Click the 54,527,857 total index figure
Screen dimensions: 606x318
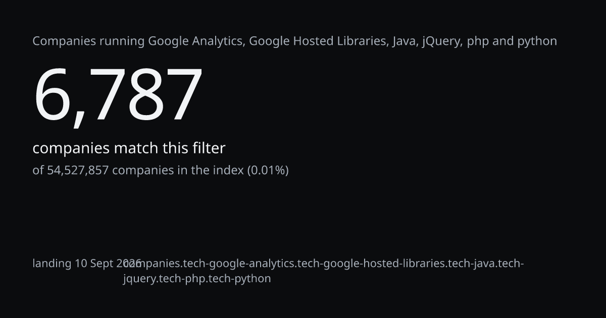coord(78,171)
